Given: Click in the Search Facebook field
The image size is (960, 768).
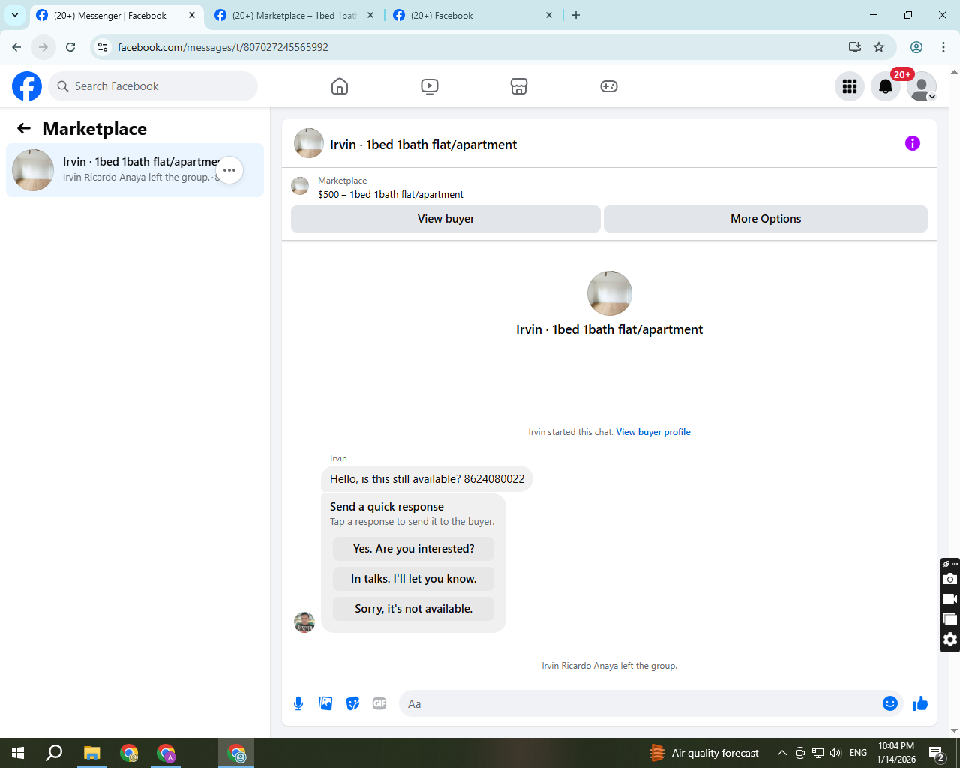Looking at the screenshot, I should point(153,86).
